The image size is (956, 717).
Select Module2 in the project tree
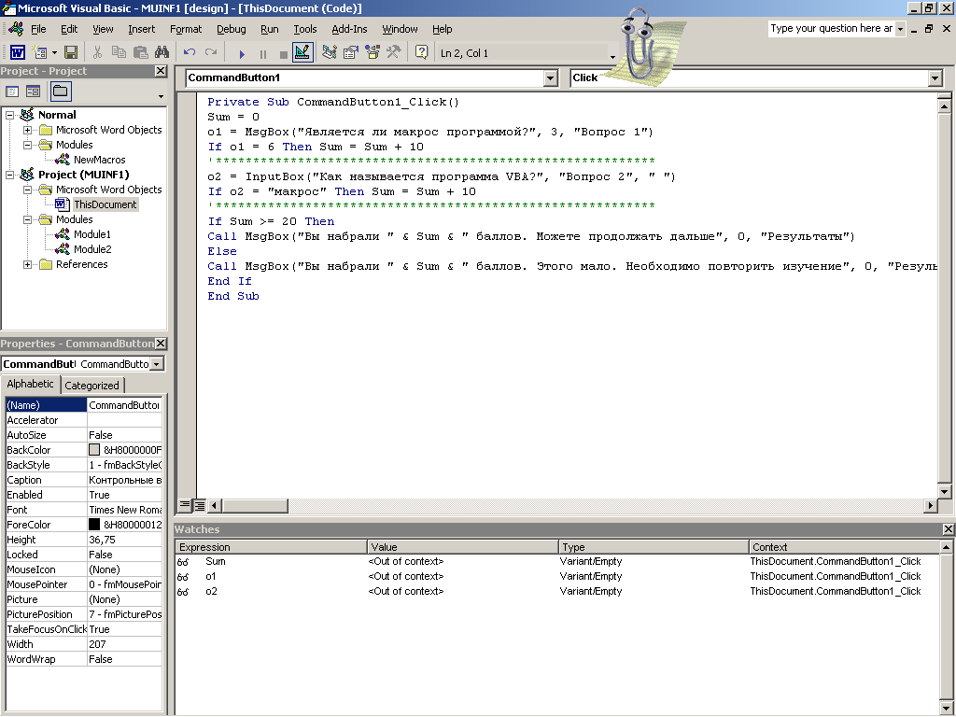(92, 249)
